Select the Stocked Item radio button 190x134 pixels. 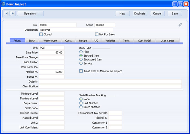(81, 56)
